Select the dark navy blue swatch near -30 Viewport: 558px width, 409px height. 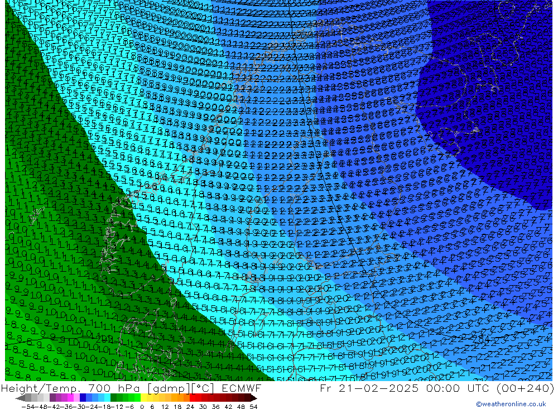click(x=83, y=398)
